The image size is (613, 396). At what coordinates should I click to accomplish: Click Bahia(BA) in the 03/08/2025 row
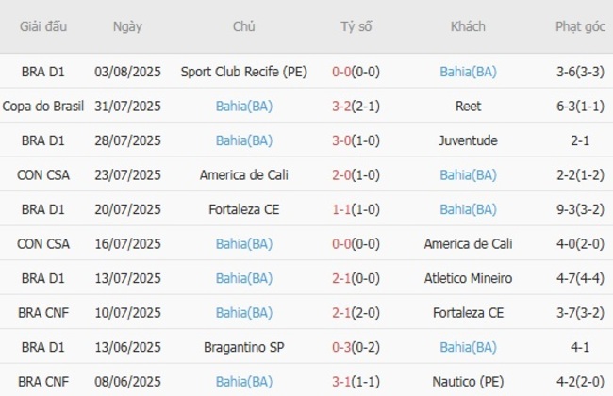pyautogui.click(x=468, y=71)
